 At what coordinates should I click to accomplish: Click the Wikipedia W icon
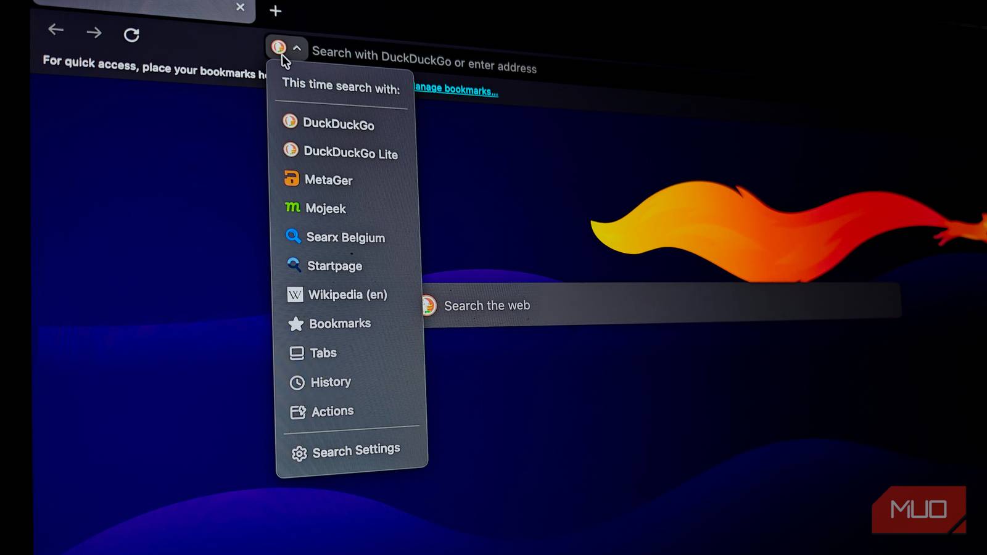tap(295, 294)
